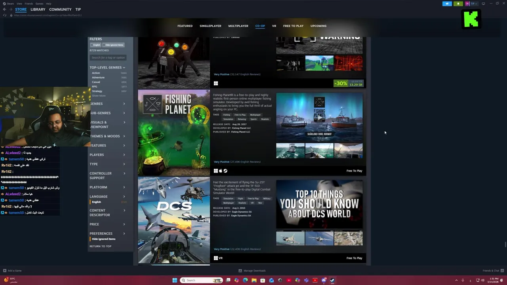Click the Fishing tag on Fishing Planet
The width and height of the screenshot is (507, 285).
click(x=227, y=115)
